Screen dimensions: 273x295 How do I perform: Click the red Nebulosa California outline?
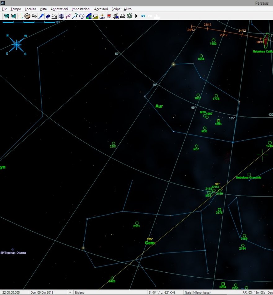[266, 41]
